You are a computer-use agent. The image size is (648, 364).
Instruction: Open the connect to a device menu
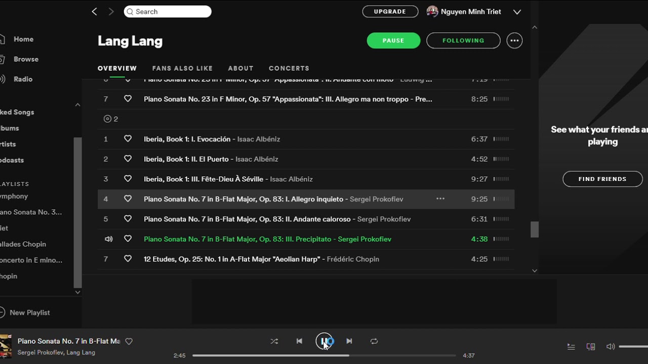[x=591, y=347]
